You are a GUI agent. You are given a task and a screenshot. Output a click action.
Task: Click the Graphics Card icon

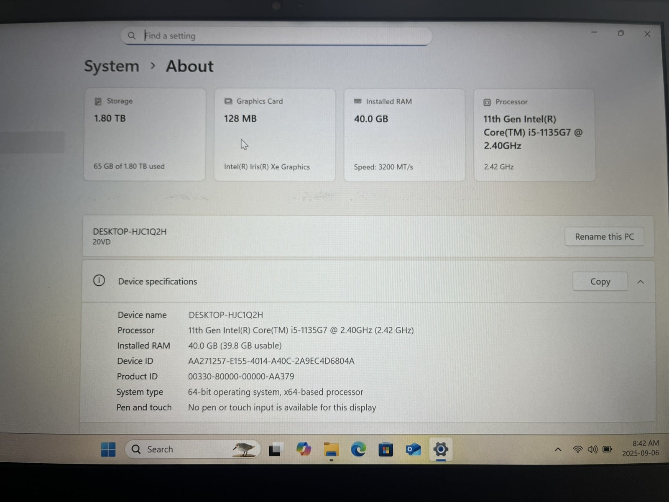click(228, 101)
